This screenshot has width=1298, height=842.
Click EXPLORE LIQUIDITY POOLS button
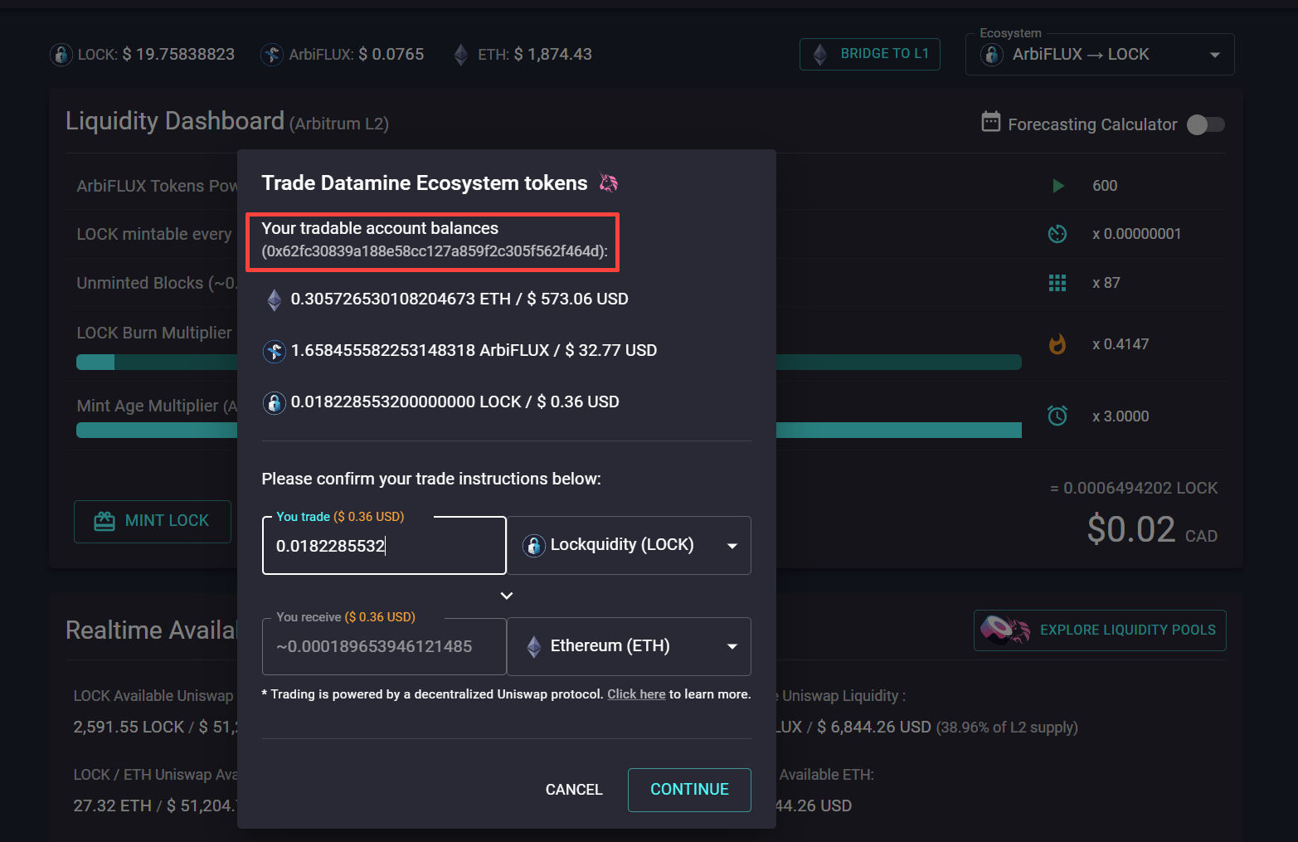[x=1100, y=630]
